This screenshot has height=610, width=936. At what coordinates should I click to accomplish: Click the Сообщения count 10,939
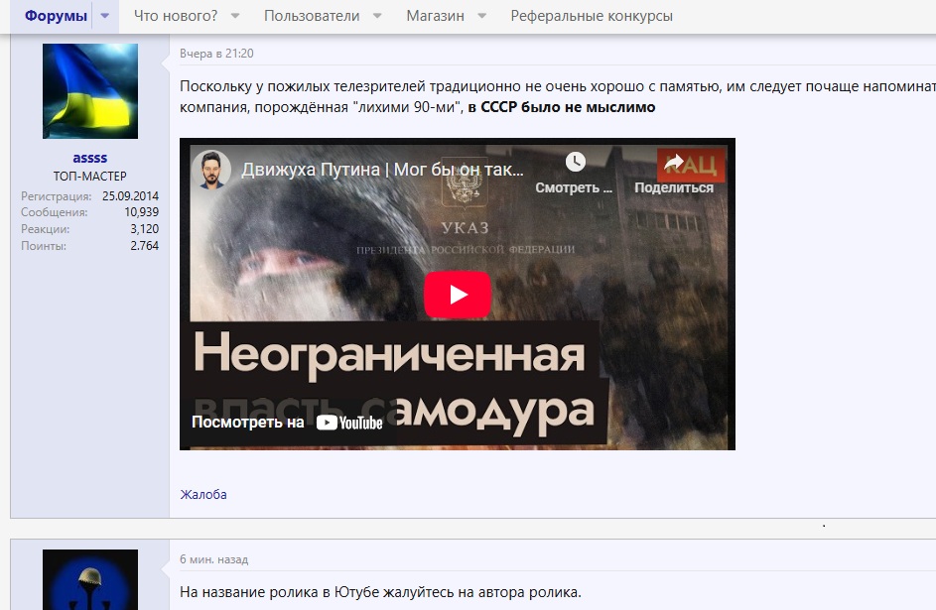click(142, 211)
